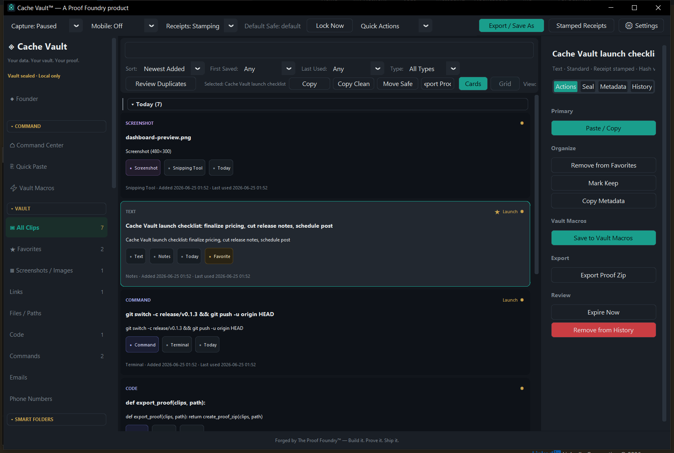Click the status dot on the git switch command card

tap(522, 300)
